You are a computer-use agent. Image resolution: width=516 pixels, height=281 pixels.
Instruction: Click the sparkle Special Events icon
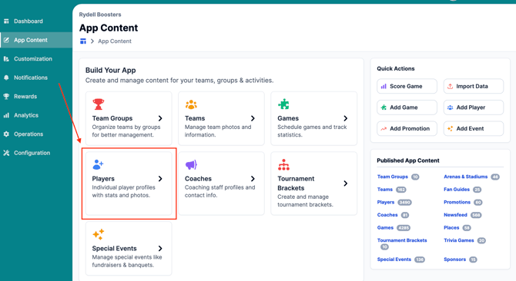pyautogui.click(x=98, y=234)
